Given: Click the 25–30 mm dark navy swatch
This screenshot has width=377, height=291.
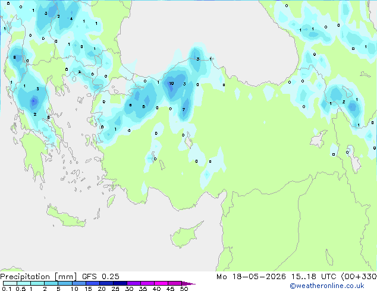Looking at the screenshot, I should point(120,283).
